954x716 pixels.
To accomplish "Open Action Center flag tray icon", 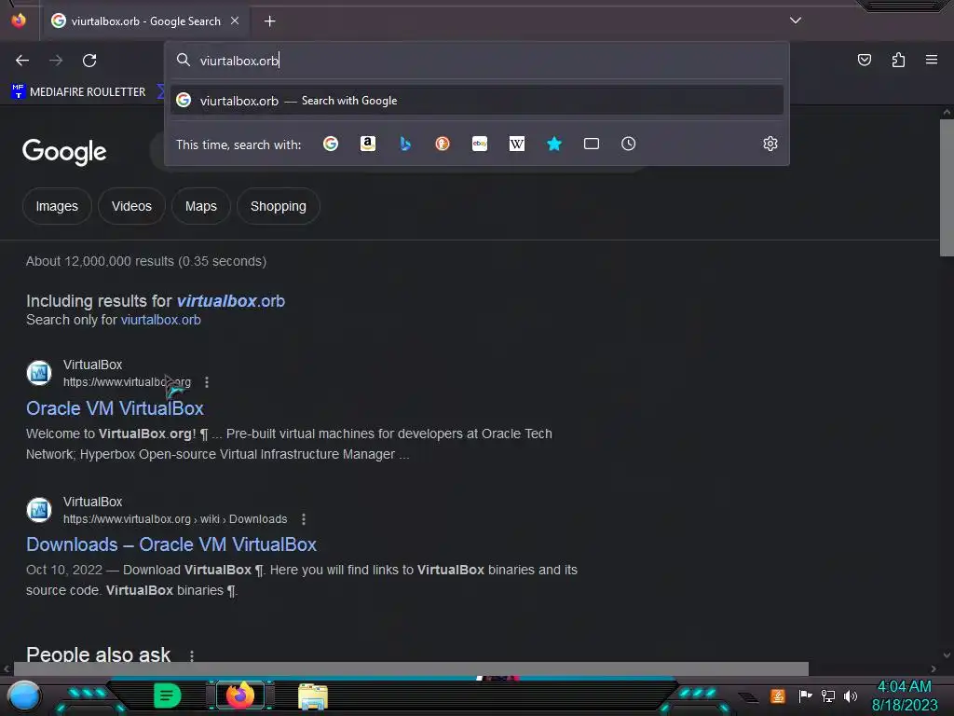I will pos(805,695).
